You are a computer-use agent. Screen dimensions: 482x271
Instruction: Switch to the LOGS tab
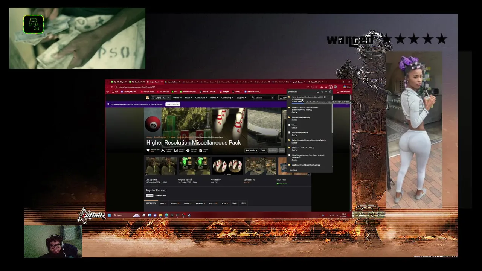coord(235,204)
